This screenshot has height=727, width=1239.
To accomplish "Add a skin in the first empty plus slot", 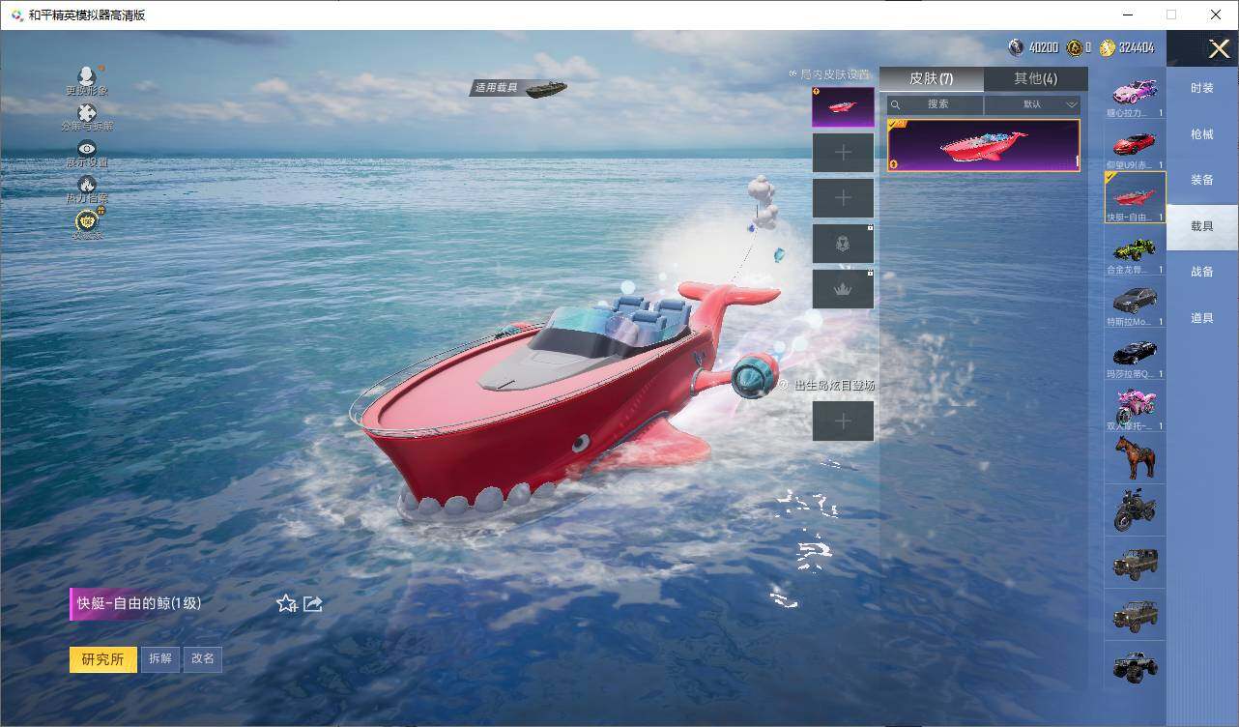I will pyautogui.click(x=843, y=153).
